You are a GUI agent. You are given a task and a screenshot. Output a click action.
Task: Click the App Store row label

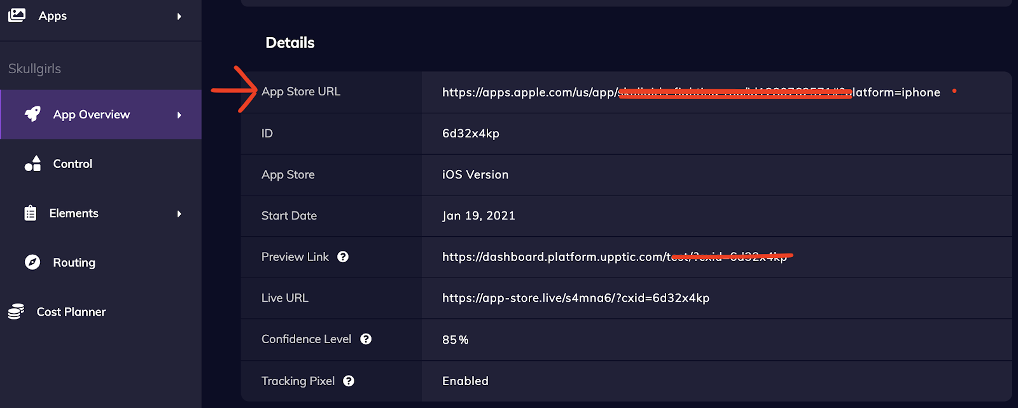288,174
